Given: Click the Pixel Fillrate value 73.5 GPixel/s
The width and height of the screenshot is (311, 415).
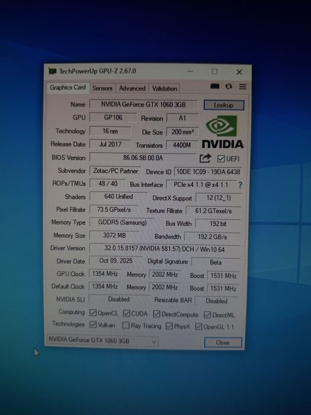Looking at the screenshot, I should [114, 210].
